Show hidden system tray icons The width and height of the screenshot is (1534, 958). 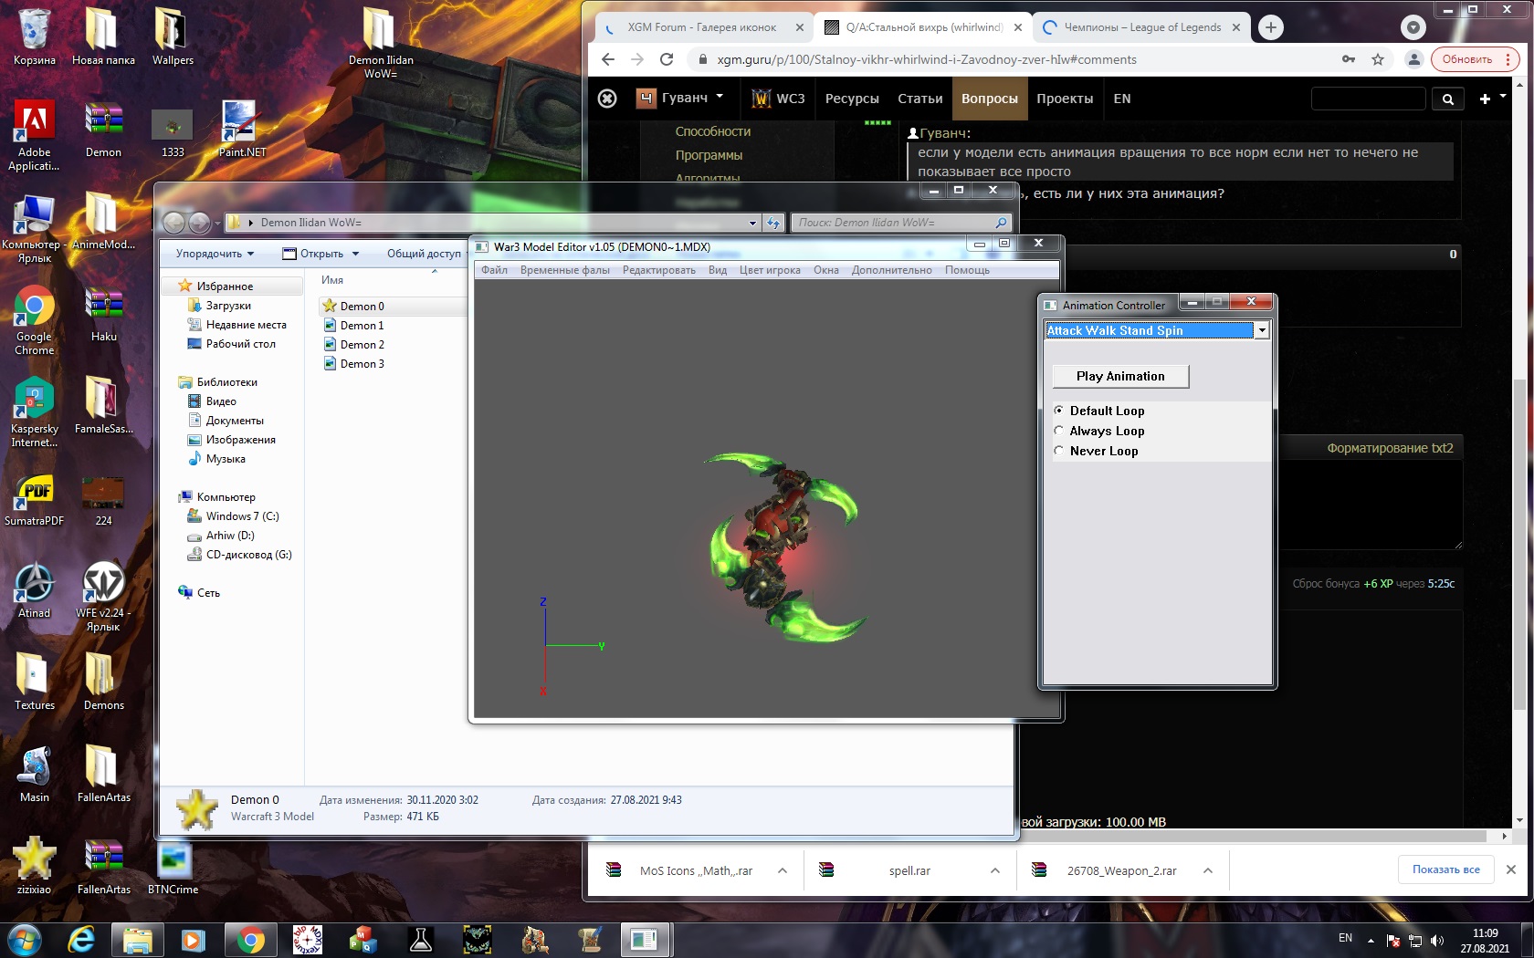tap(1371, 940)
